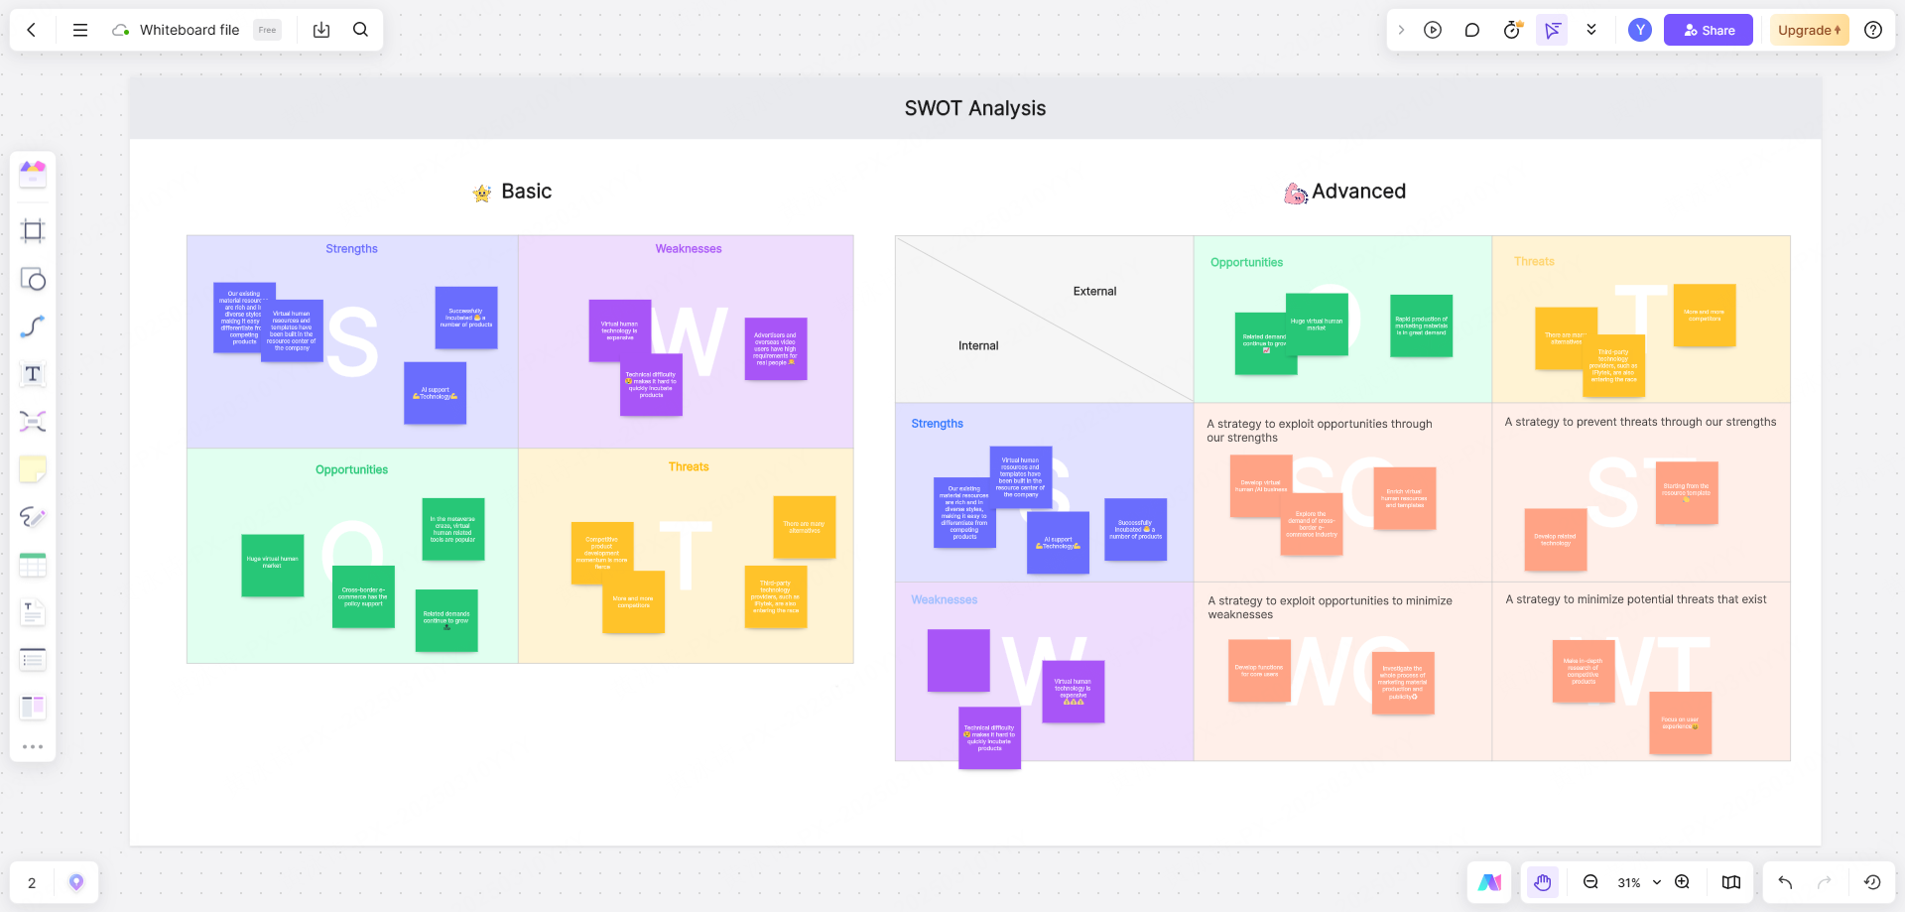Select the mind map tool

(x=33, y=422)
